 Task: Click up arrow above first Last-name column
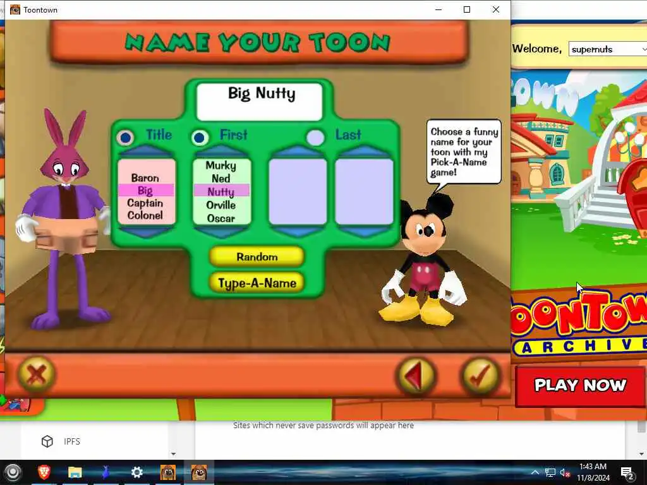click(298, 151)
